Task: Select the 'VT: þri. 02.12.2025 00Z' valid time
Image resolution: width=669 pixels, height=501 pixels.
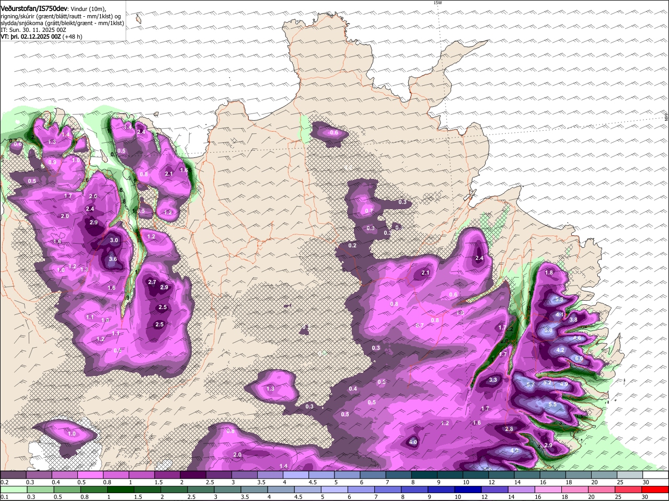Action: tap(30, 37)
